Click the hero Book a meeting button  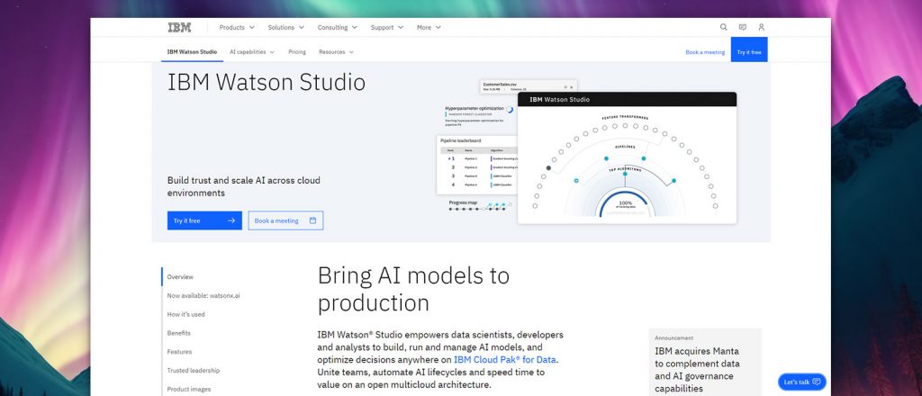point(285,220)
